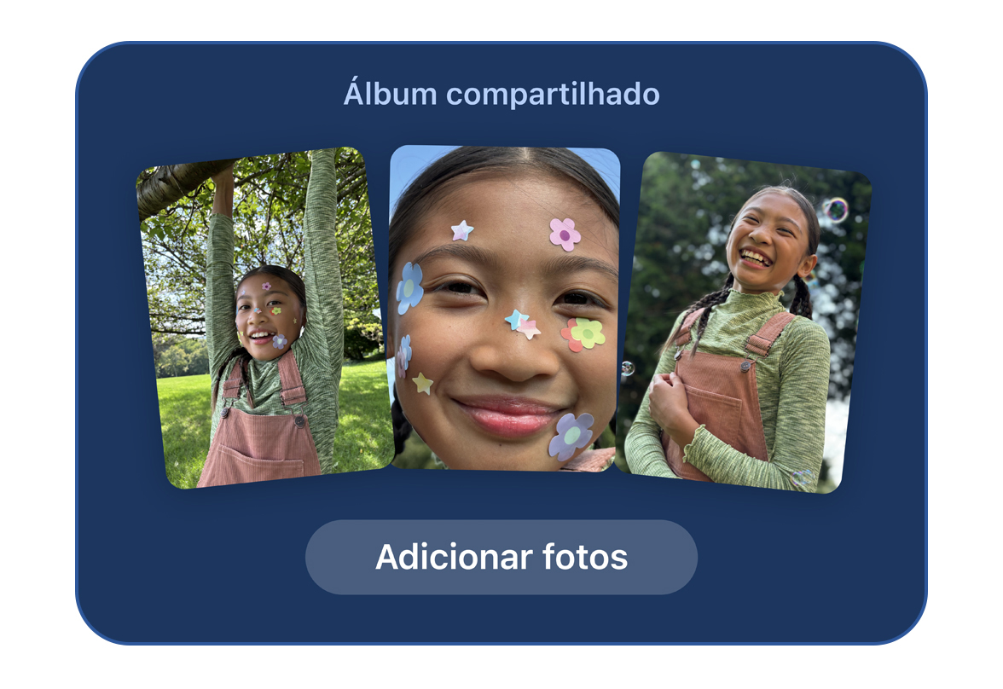Click green flower sticker on cheek
Image resolution: width=1003 pixels, height=689 pixels.
pyautogui.click(x=587, y=333)
